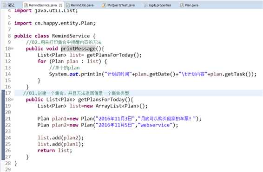Click line number 29 in the gutter
The height and width of the screenshot is (172, 263).
tap(8, 169)
